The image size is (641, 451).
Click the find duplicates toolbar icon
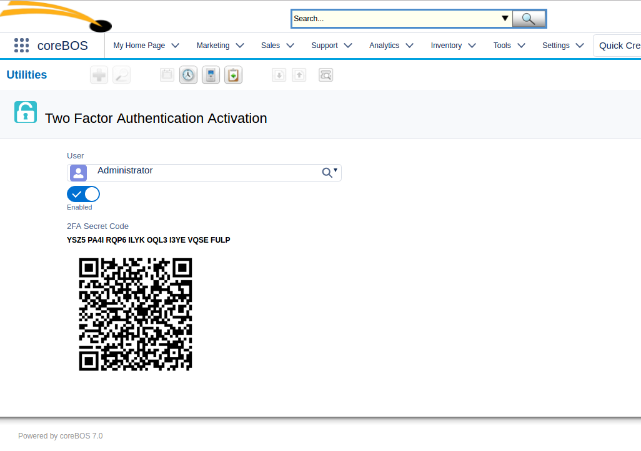point(325,75)
